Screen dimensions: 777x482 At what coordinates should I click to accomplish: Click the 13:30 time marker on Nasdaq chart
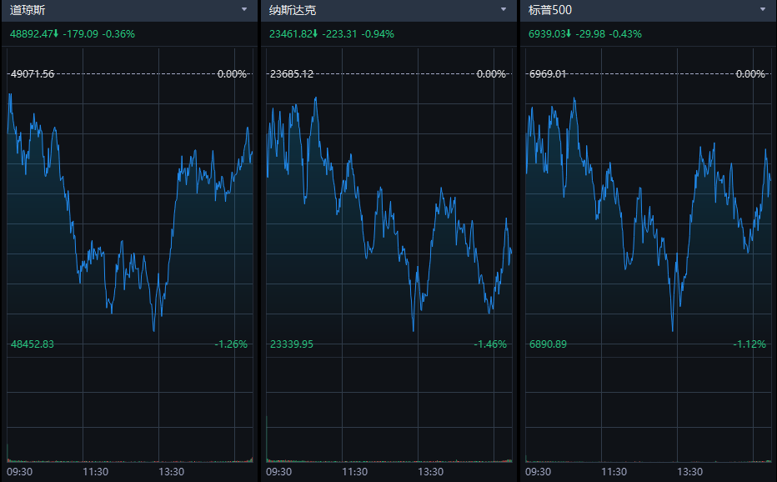(430, 472)
